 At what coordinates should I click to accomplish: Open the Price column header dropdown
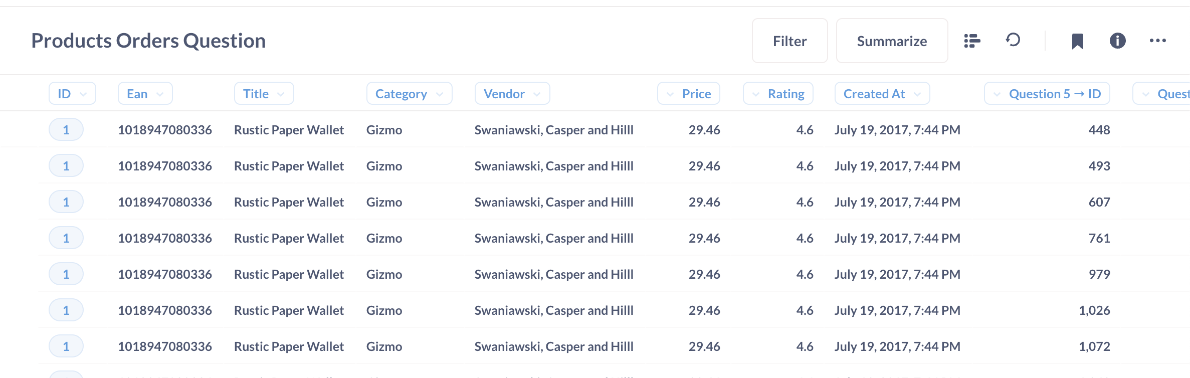pyautogui.click(x=688, y=93)
